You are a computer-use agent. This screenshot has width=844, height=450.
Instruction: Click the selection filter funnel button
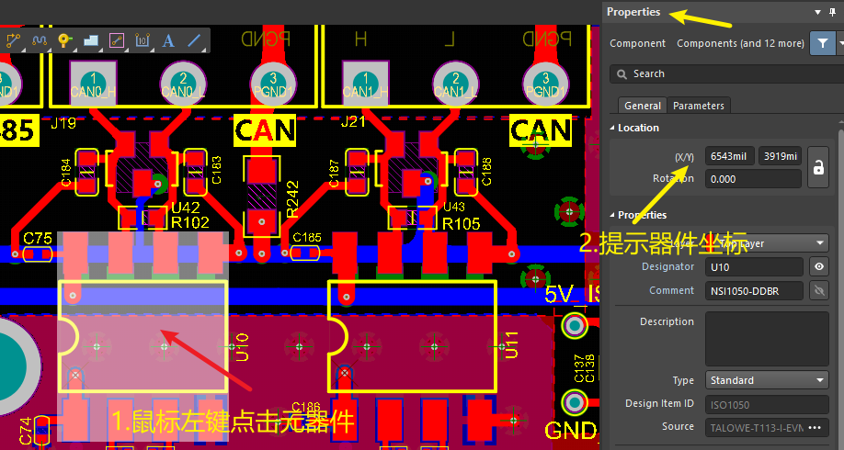(x=823, y=43)
